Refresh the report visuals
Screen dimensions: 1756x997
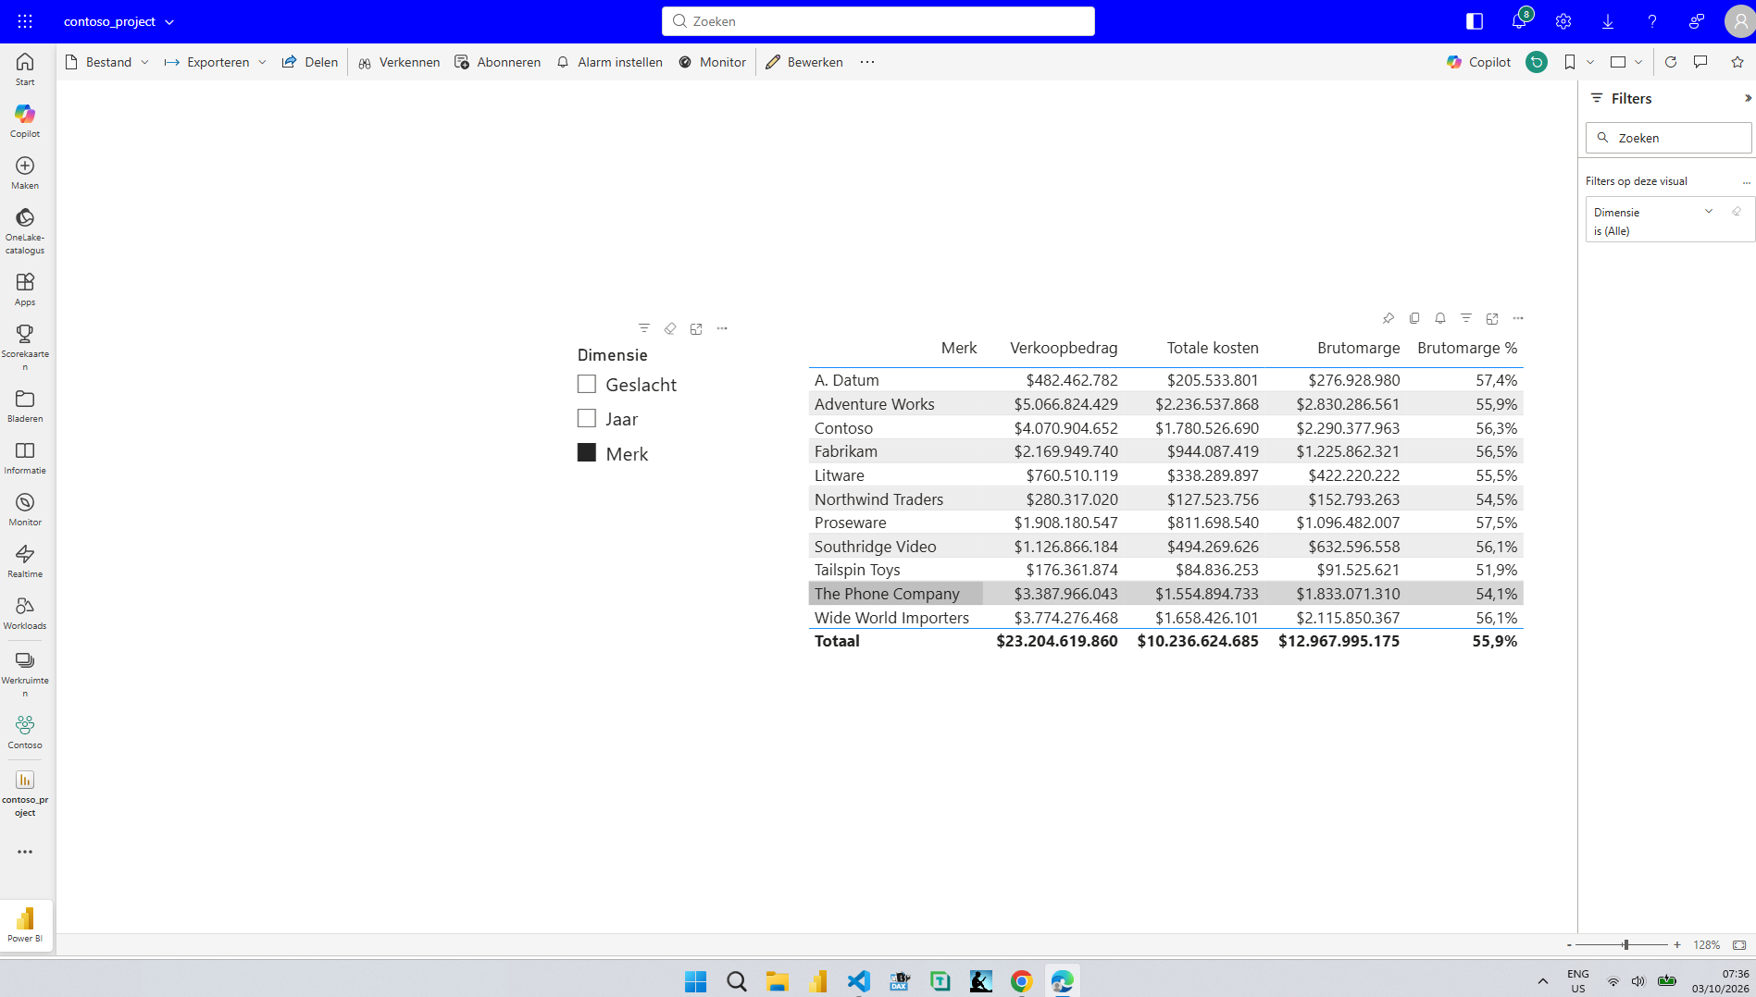tap(1671, 62)
